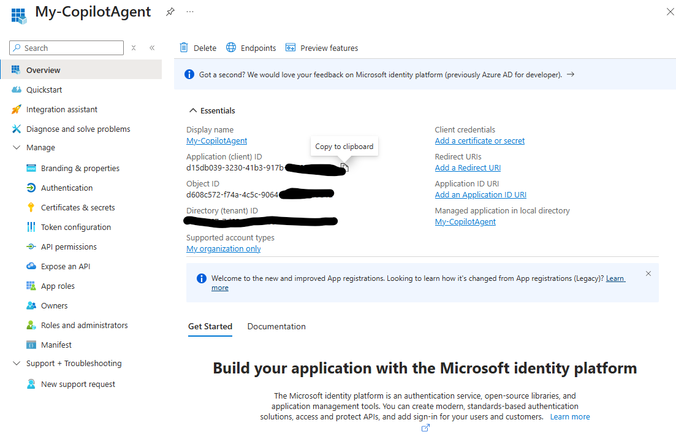Click the Roles and administrators icon

[x=31, y=325]
